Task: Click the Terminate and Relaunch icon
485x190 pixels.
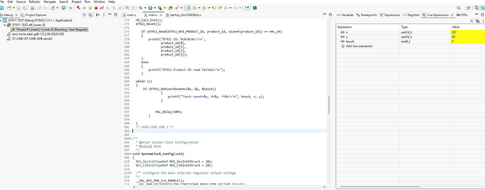Action: coord(78,8)
